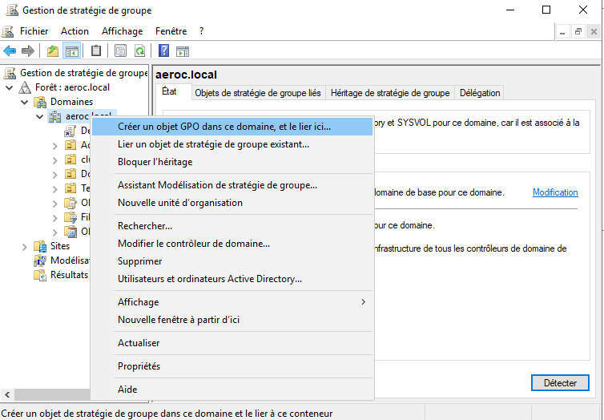604x420 pixels.
Task: Click the Back arrow toolbar icon
Action: (10, 51)
